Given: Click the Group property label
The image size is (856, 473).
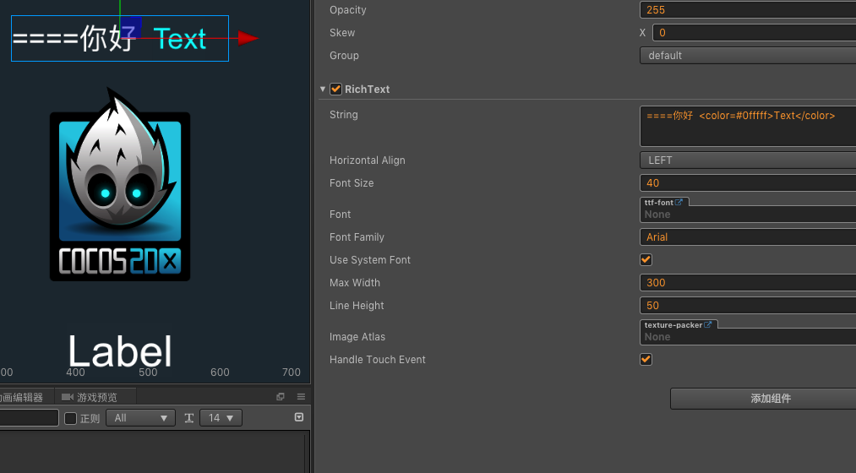Looking at the screenshot, I should [x=345, y=56].
